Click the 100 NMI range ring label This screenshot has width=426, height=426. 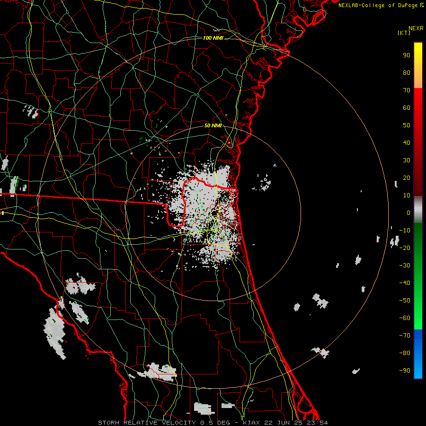tap(213, 38)
